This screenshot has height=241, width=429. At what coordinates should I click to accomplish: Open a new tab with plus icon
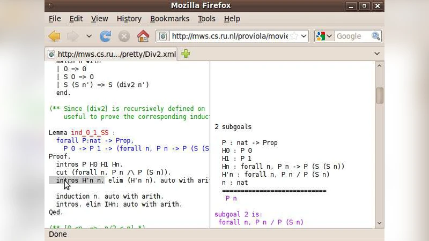click(x=186, y=54)
